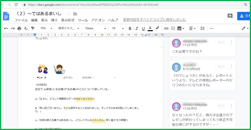The image size is (251, 130).
Task: Open the editing mode pencil dropdown
Action: tap(245, 28)
